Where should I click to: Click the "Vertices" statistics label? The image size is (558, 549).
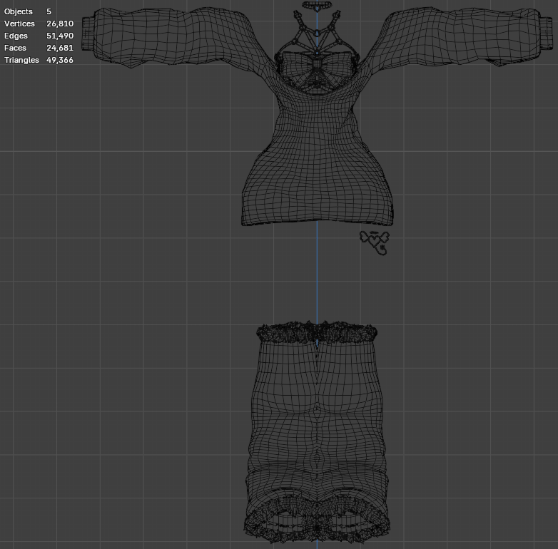(x=19, y=24)
